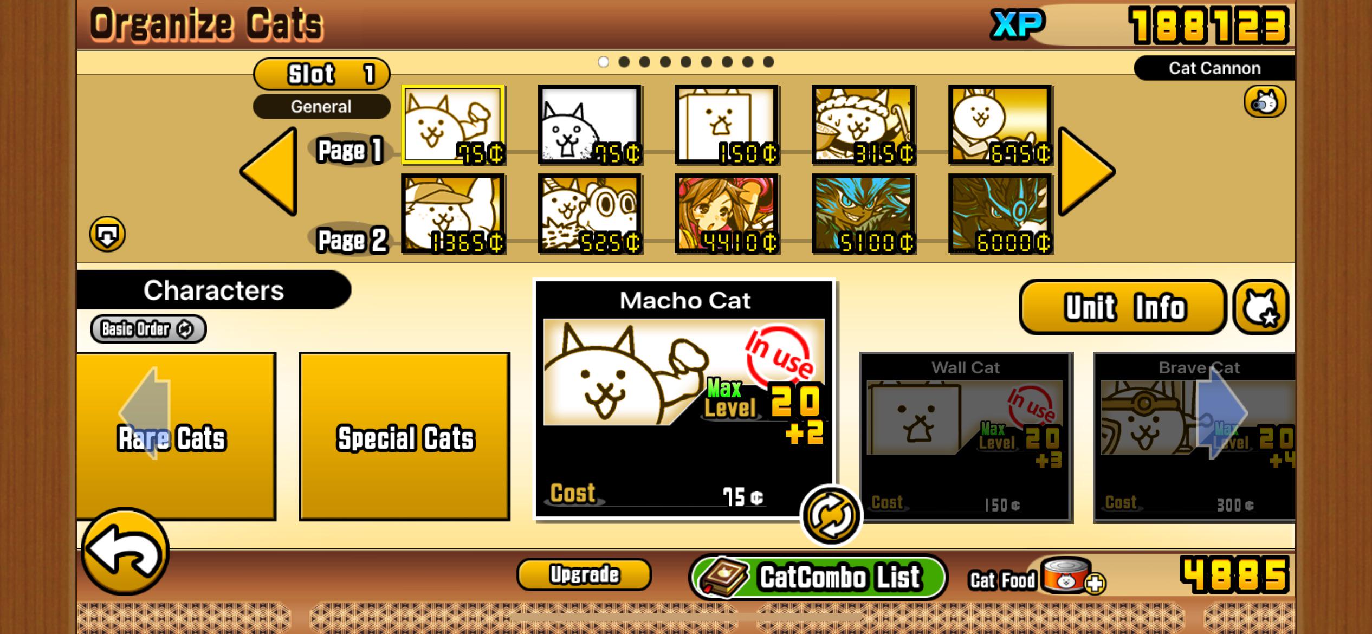Screen dimensions: 1372x634
Task: Select the Wall Cat character card
Action: coord(966,437)
